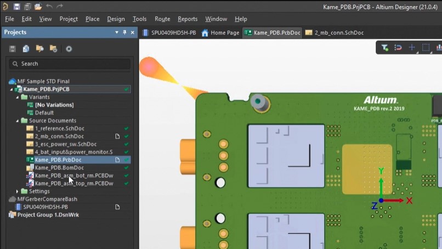442x249 pixels.
Task: Click the Altium logo icon in title bar
Action: coord(5,6)
